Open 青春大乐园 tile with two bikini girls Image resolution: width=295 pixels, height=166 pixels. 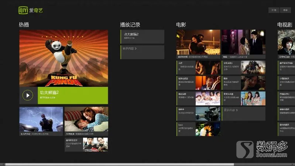click(x=244, y=98)
